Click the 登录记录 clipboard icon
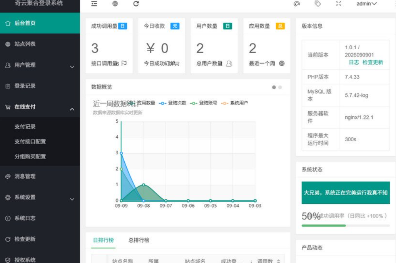The width and height of the screenshot is (396, 263). (8, 86)
